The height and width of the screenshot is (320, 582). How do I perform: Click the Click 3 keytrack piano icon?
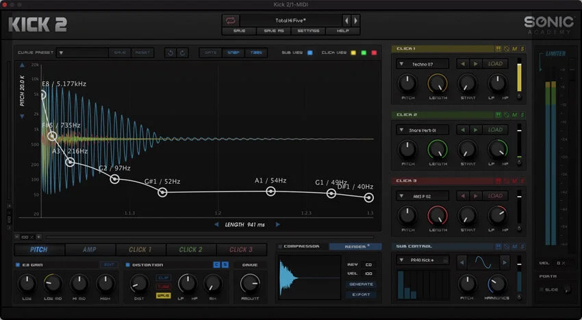(498, 181)
